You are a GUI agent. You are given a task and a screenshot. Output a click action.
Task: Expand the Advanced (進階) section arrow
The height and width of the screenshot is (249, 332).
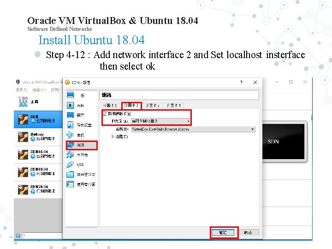pos(113,136)
